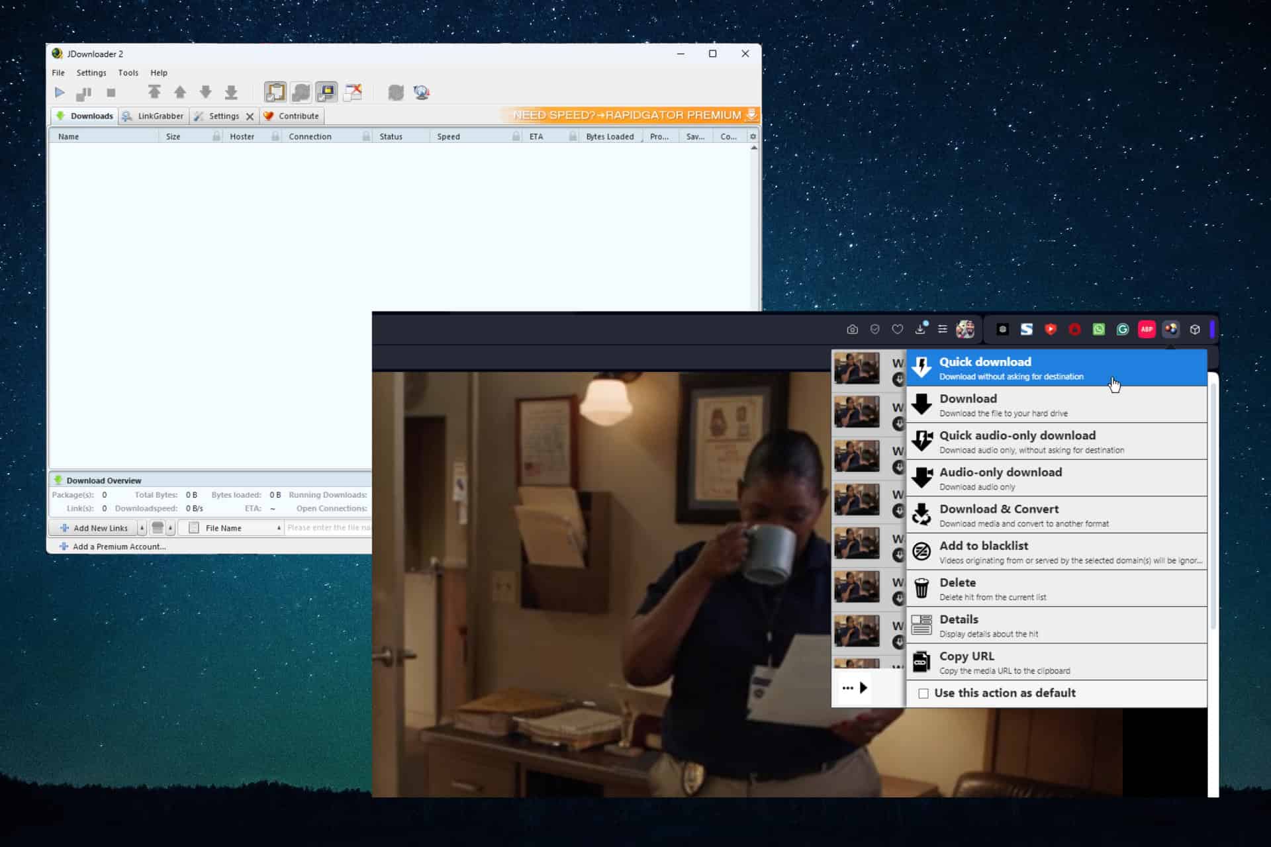
Task: Click the browser snapshot camera icon
Action: click(853, 329)
